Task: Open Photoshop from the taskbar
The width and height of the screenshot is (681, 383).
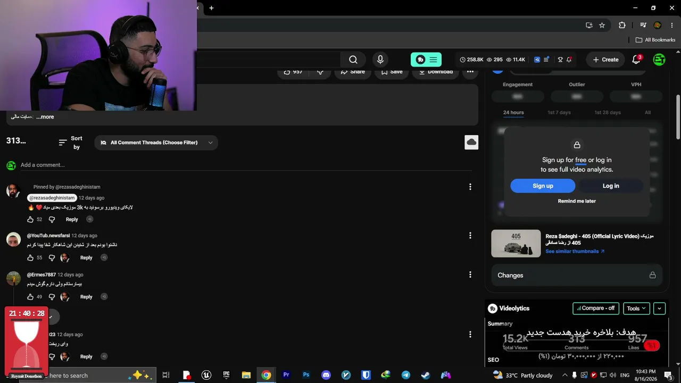Action: (306, 375)
